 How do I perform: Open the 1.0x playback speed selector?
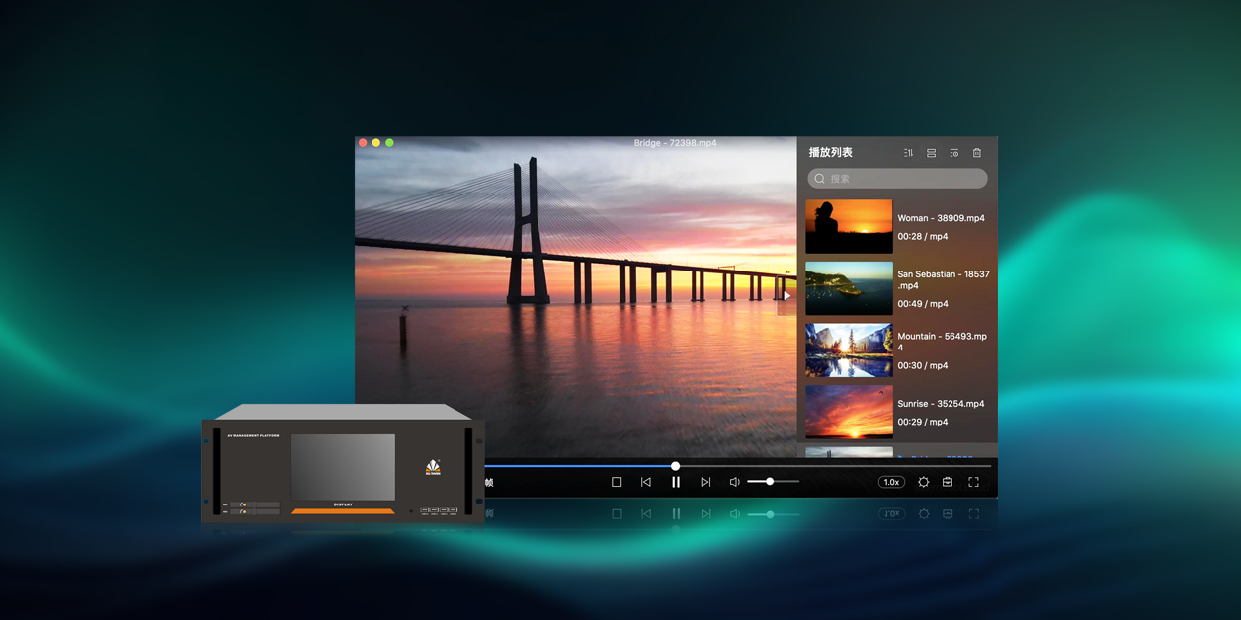coord(891,482)
